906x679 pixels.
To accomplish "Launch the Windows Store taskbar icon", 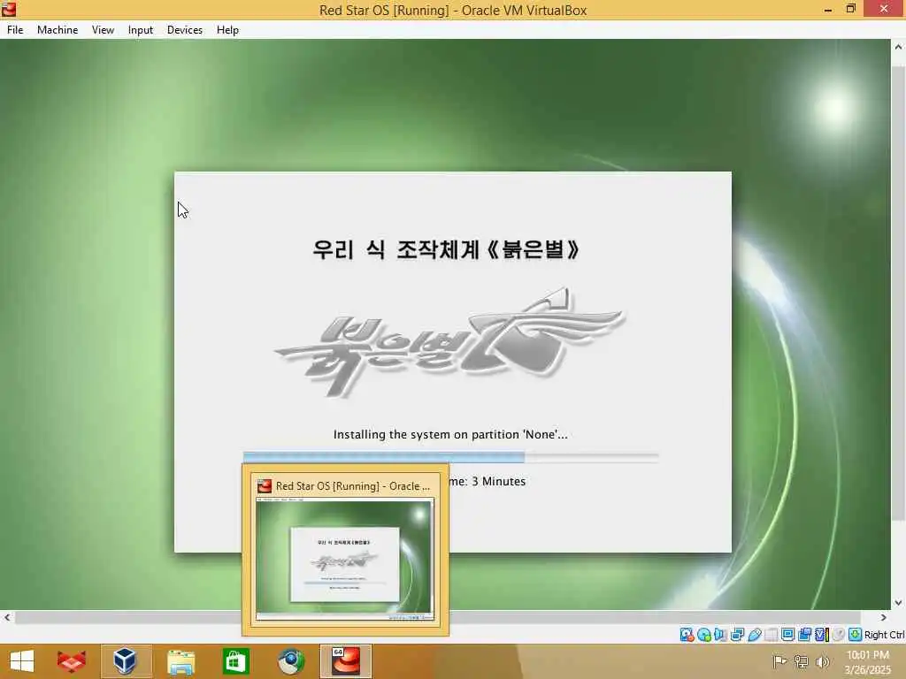I will point(235,661).
